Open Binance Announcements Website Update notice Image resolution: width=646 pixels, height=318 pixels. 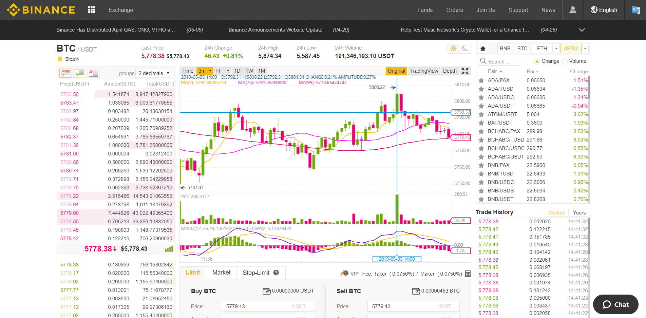(x=275, y=30)
